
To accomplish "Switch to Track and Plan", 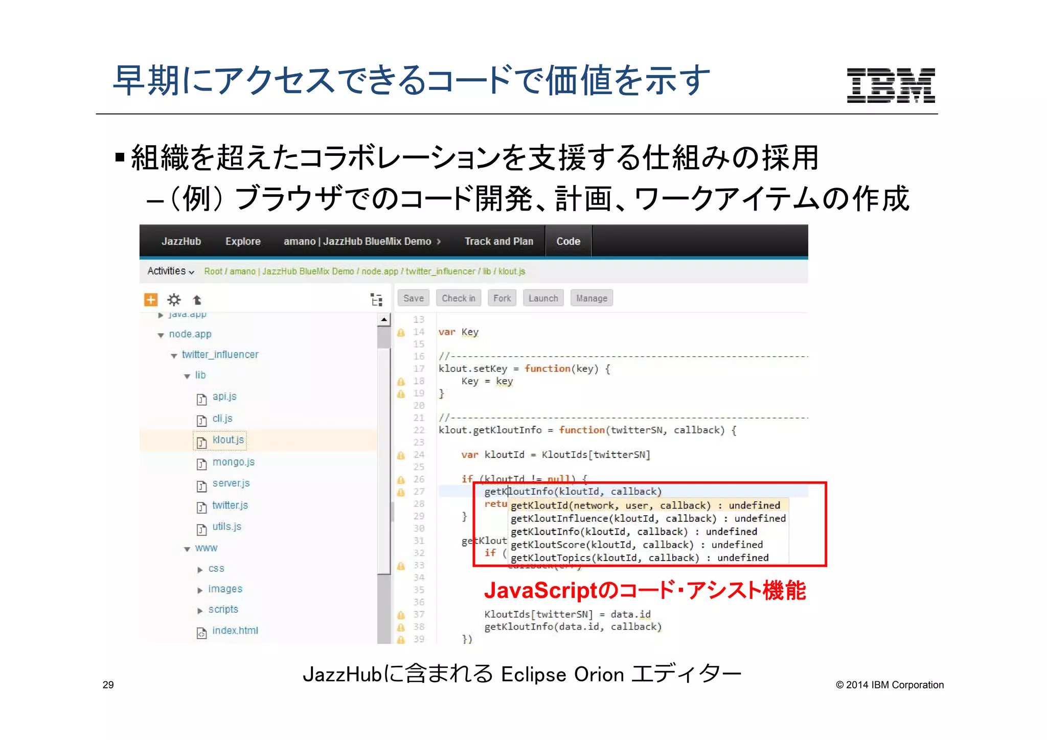I will coord(498,241).
